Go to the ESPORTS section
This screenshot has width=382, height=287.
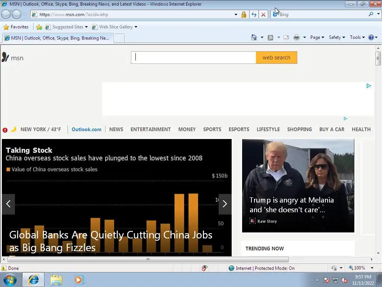[239, 129]
